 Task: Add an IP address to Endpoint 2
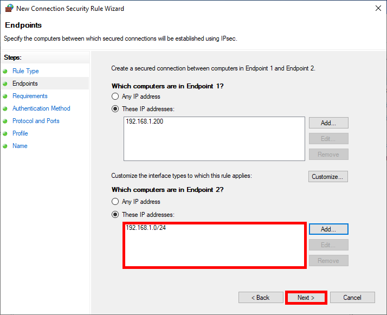pos(328,229)
